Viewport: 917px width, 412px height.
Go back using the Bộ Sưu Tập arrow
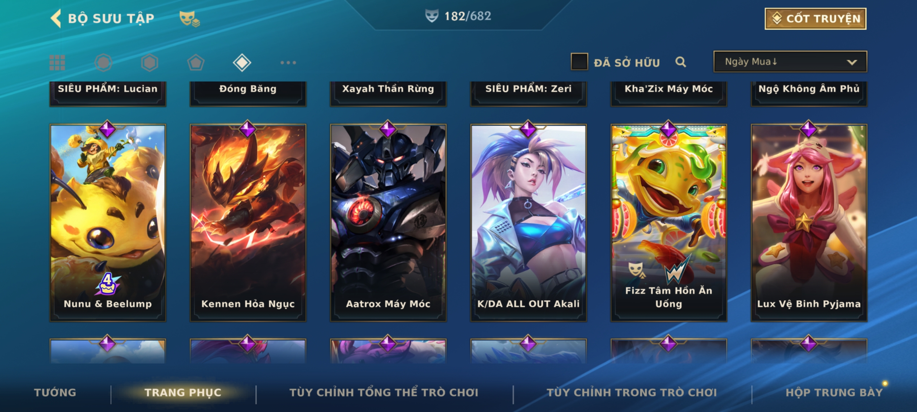tap(56, 18)
